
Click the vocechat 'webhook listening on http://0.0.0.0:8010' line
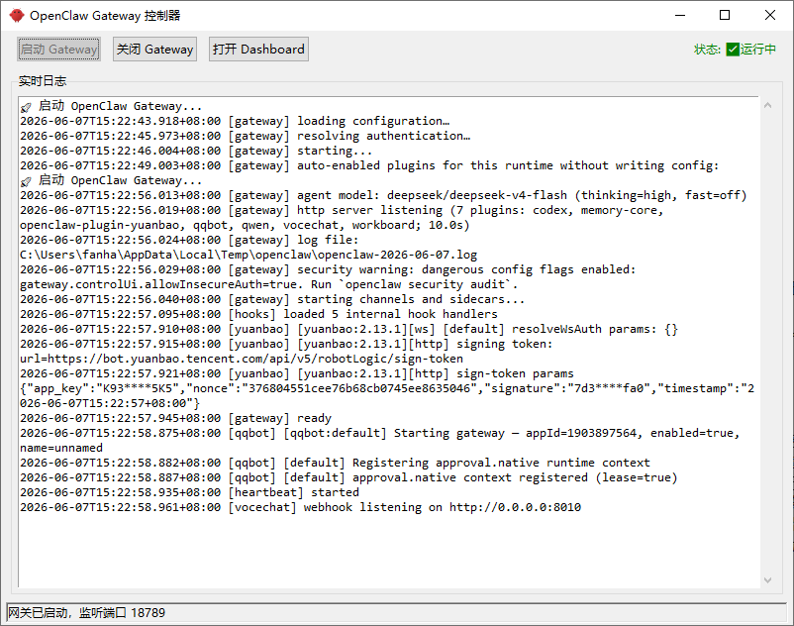pyautogui.click(x=300, y=507)
